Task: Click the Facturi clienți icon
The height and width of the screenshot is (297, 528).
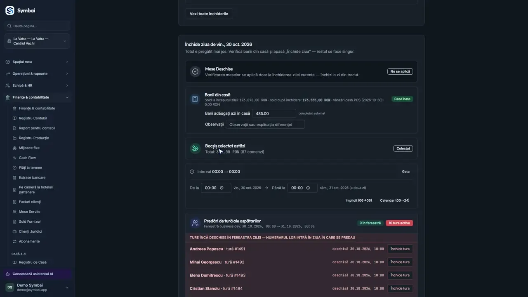Action: [x=15, y=202]
